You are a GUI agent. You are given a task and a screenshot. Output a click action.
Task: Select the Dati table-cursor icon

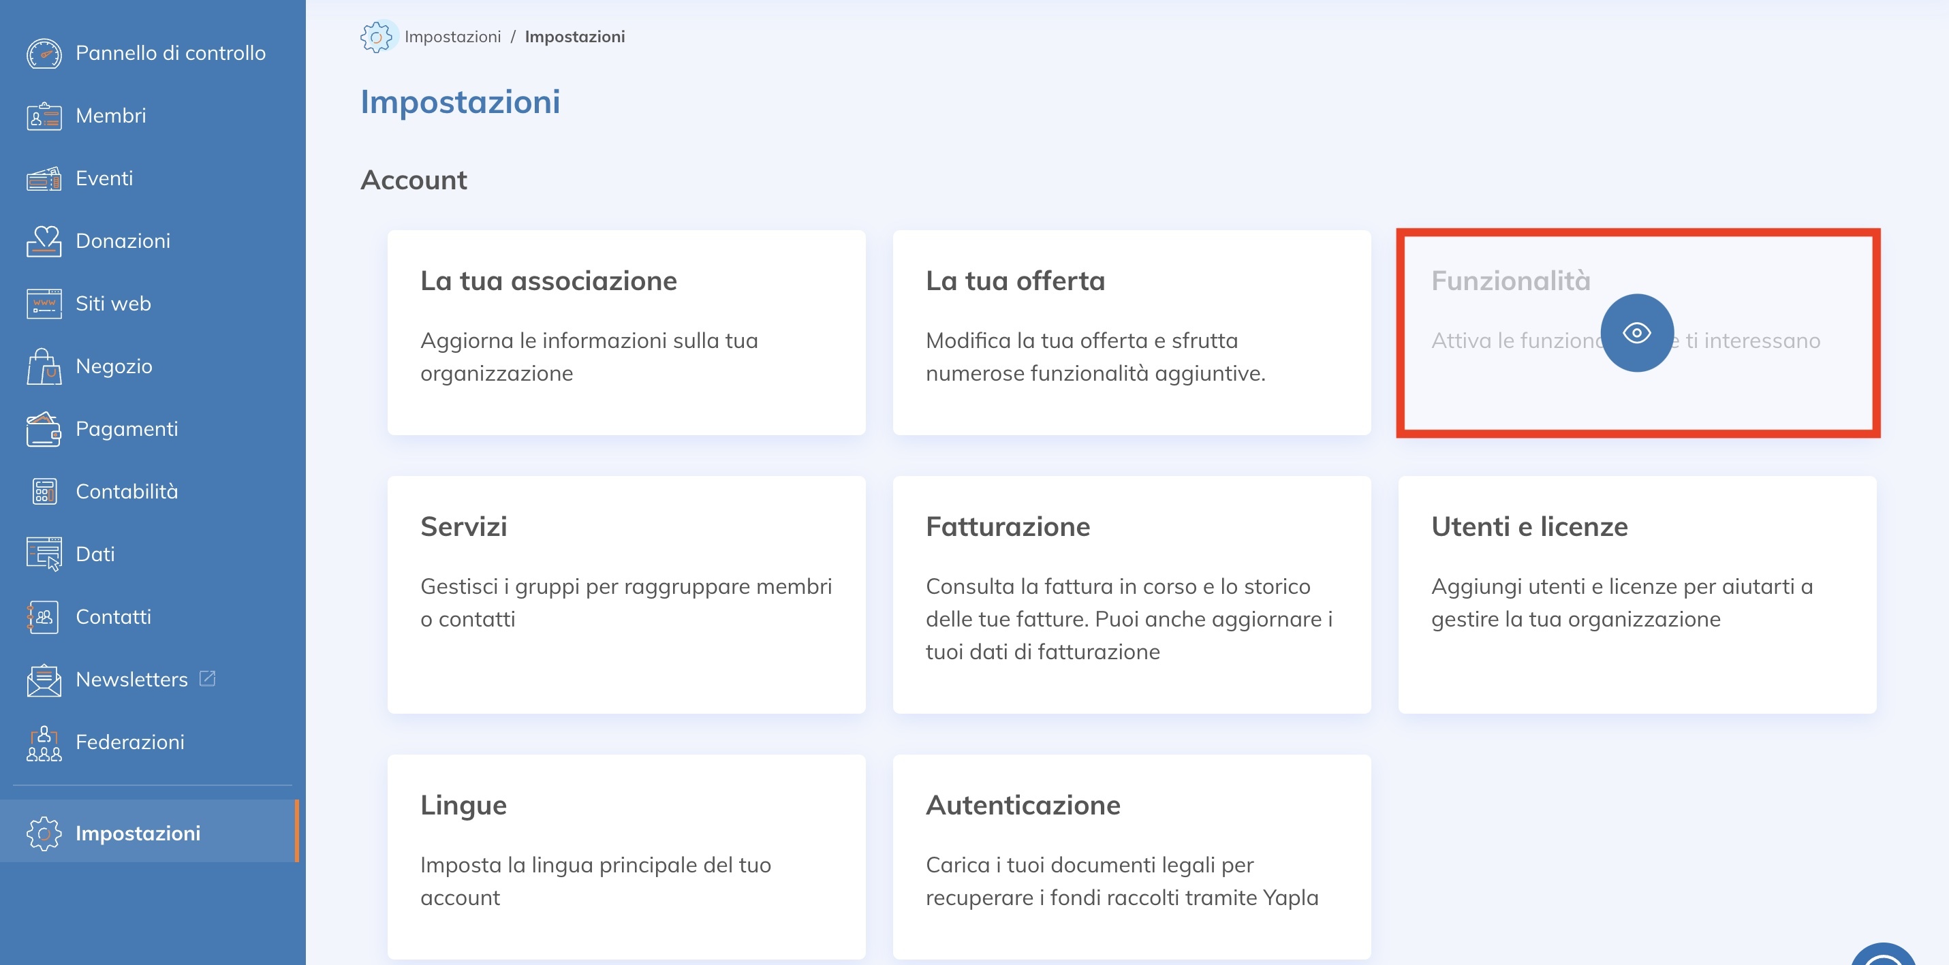pos(44,554)
